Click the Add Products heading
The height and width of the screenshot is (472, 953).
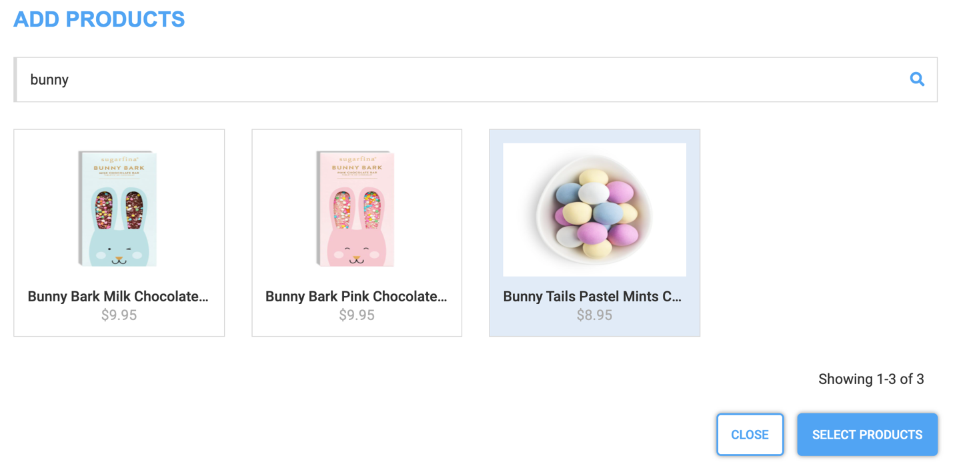click(x=99, y=19)
